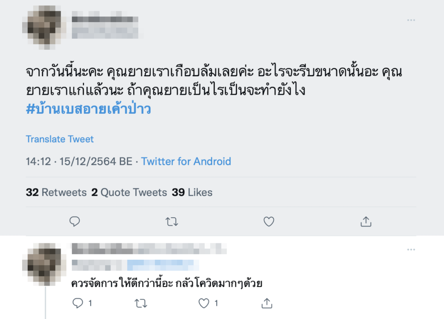The height and width of the screenshot is (319, 444).
Task: Click Translate Tweet link
Action: [60, 139]
